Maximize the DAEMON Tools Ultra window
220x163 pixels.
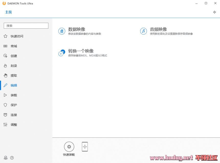pyautogui.click(x=206, y=3)
